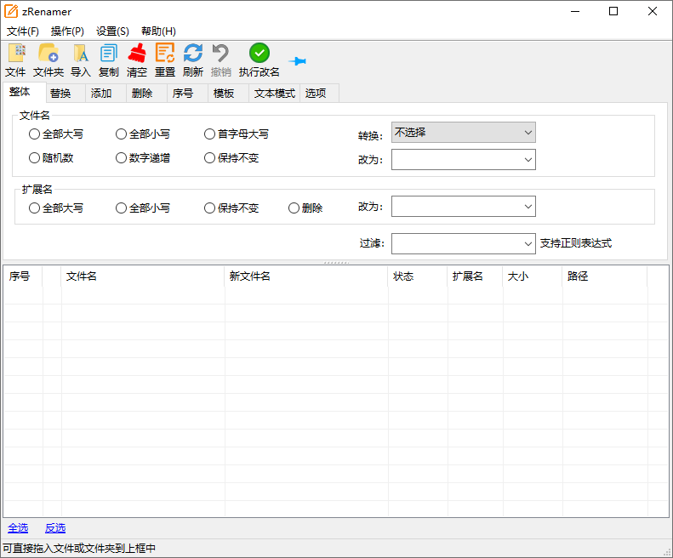Click the 路径 column header
The height and width of the screenshot is (558, 673).
605,276
